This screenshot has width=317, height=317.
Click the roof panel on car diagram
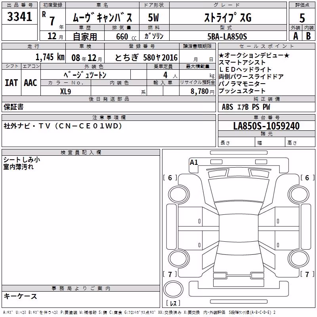(x=239, y=229)
